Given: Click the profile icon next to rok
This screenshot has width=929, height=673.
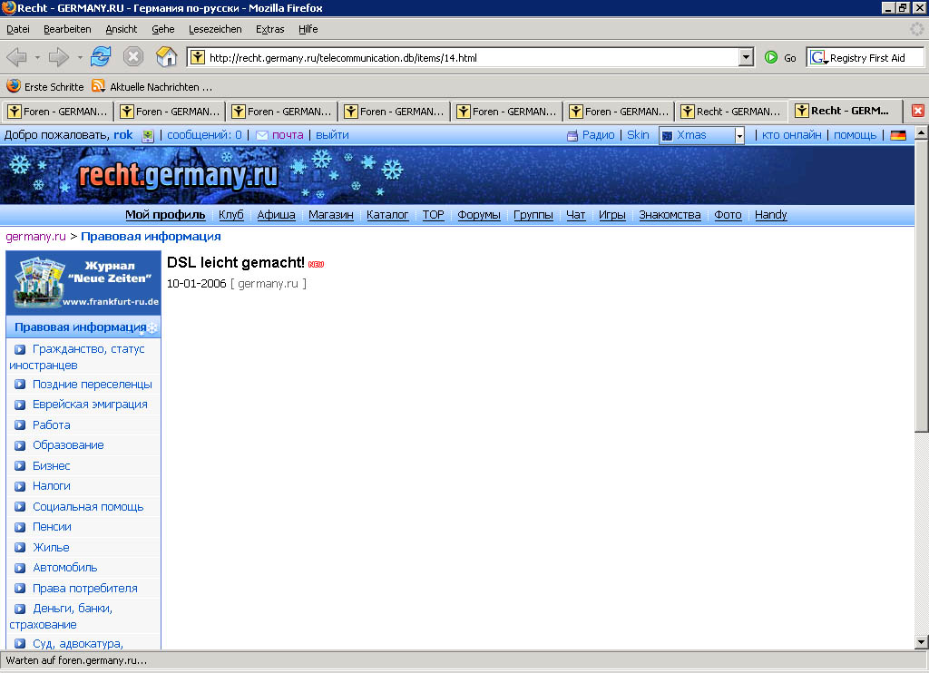Looking at the screenshot, I should 148,136.
